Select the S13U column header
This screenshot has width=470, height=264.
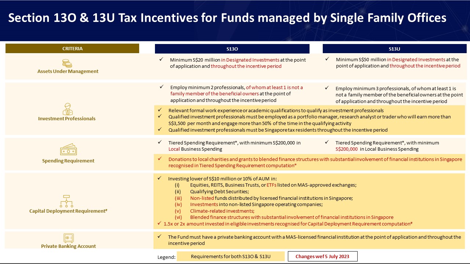[394, 49]
